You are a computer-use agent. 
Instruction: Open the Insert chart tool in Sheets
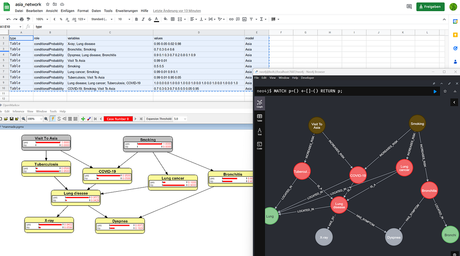[x=245, y=19]
